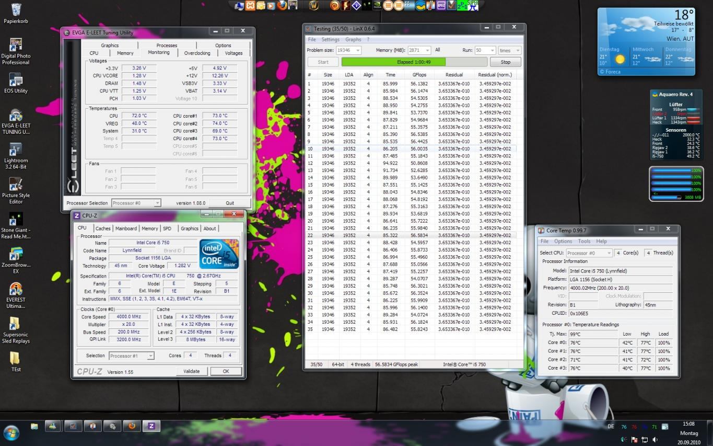The height and width of the screenshot is (446, 713).
Task: Click the weather gadget showing Wien, AUT
Action: coord(646,41)
